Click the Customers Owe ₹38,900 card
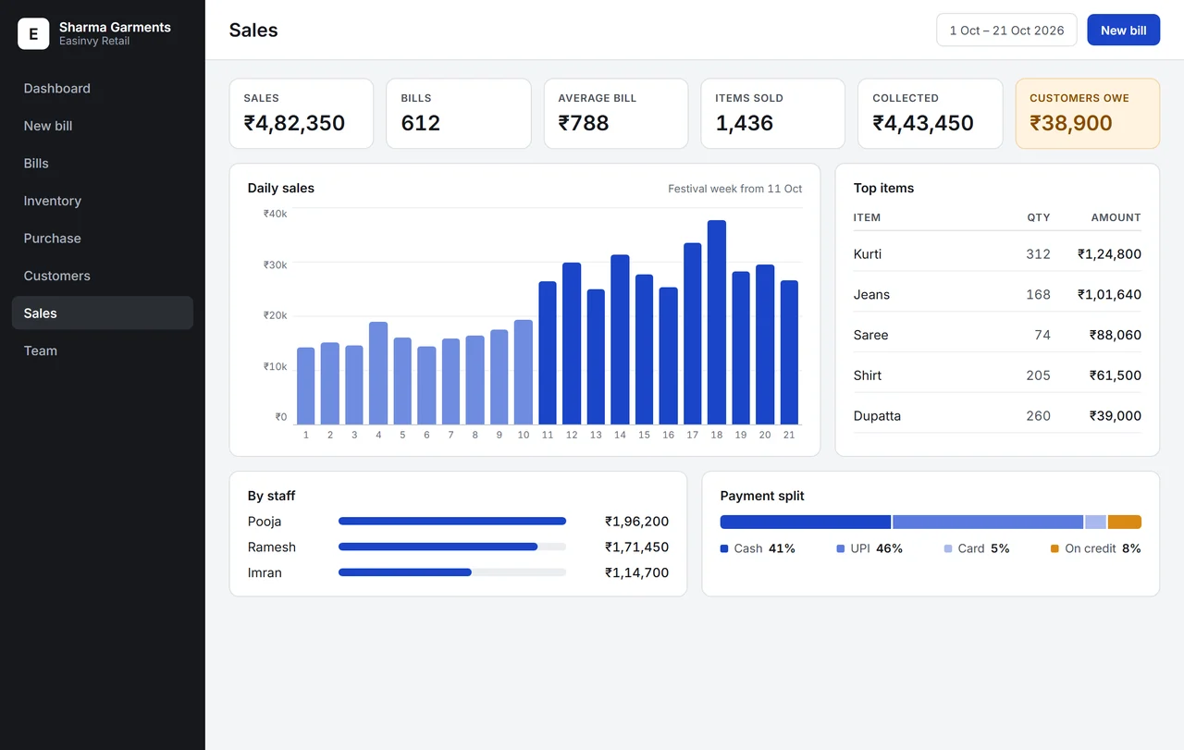Viewport: 1184px width, 750px height. point(1087,113)
